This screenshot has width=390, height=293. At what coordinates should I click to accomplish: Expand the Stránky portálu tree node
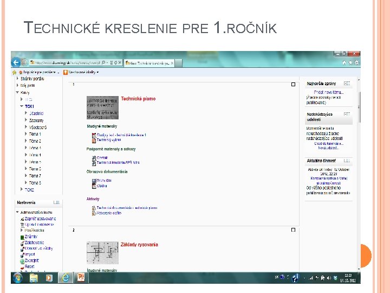(x=17, y=79)
